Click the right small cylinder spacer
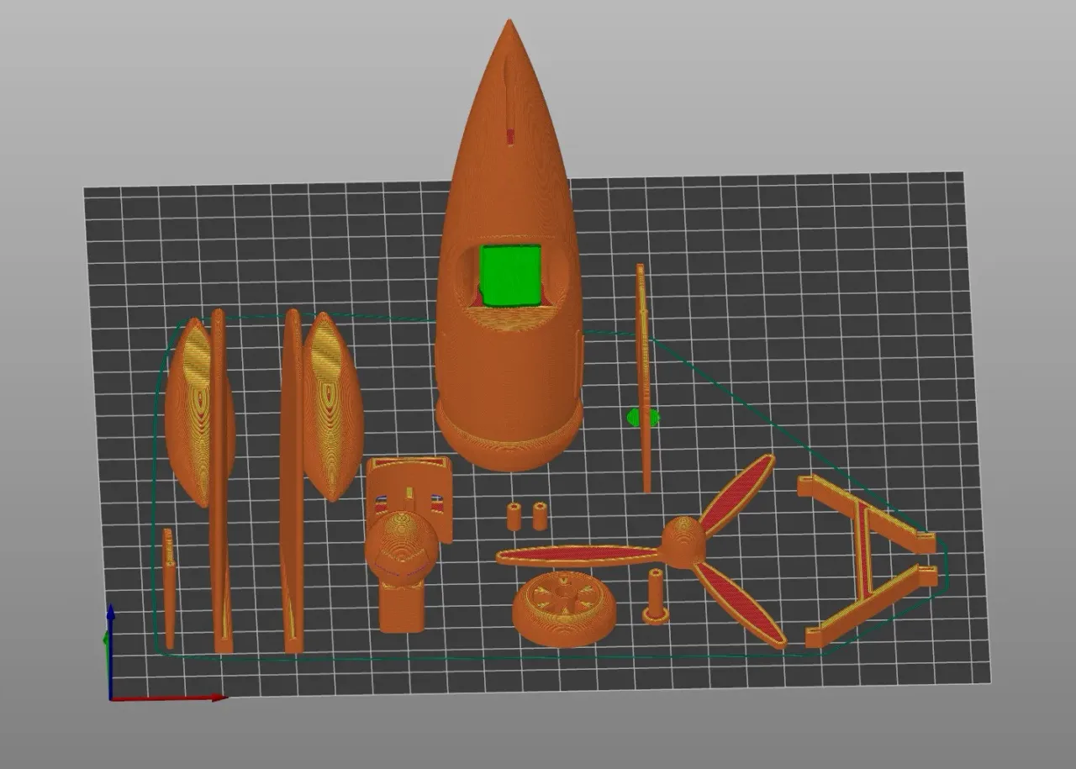 541,517
